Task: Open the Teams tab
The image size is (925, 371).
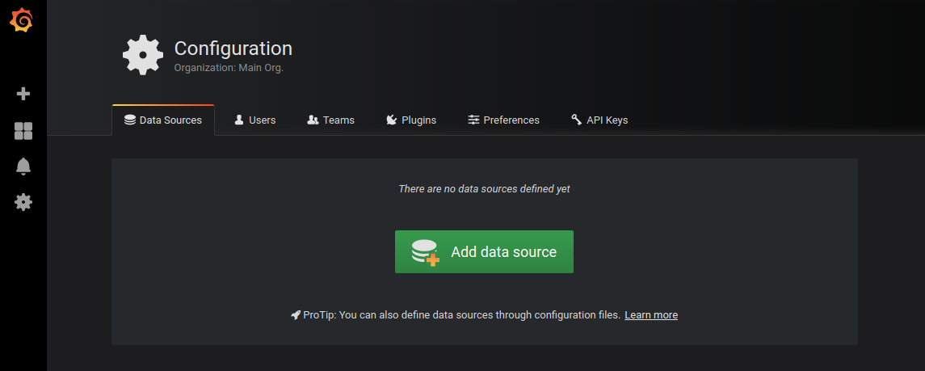Action: coord(331,120)
